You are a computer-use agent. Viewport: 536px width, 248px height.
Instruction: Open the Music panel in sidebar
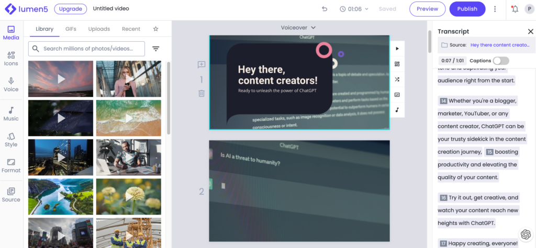coord(11,113)
